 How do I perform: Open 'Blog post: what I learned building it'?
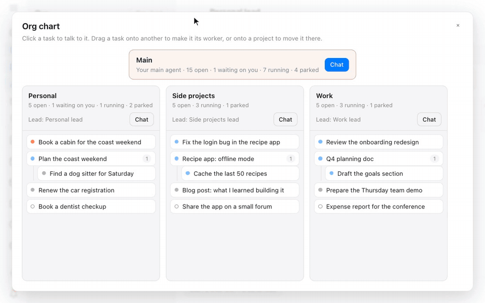235,190
